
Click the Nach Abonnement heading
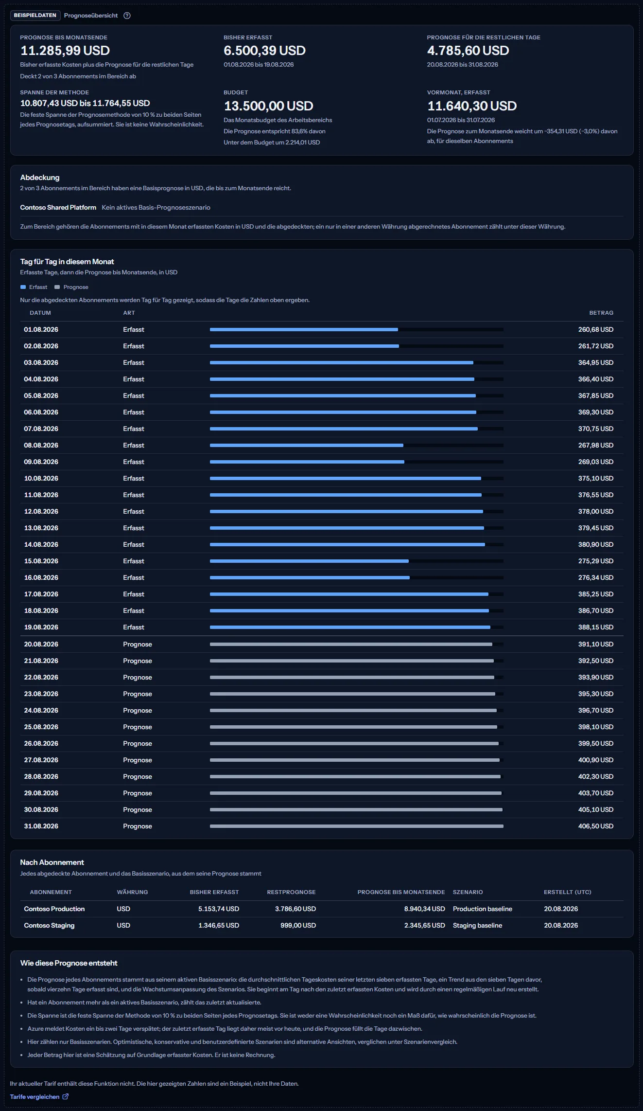point(52,862)
